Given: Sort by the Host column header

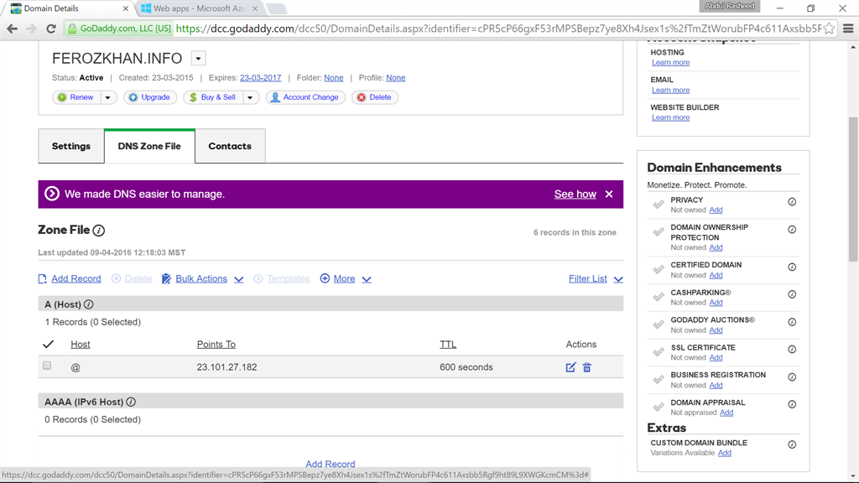Looking at the screenshot, I should (x=80, y=345).
